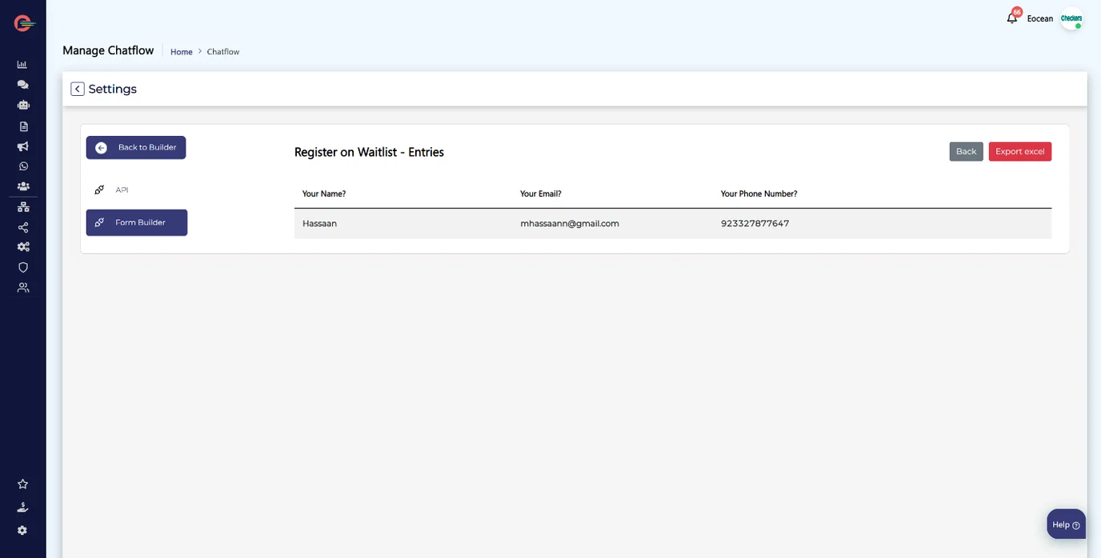
Task: Select the API tab in settings
Action: click(122, 190)
